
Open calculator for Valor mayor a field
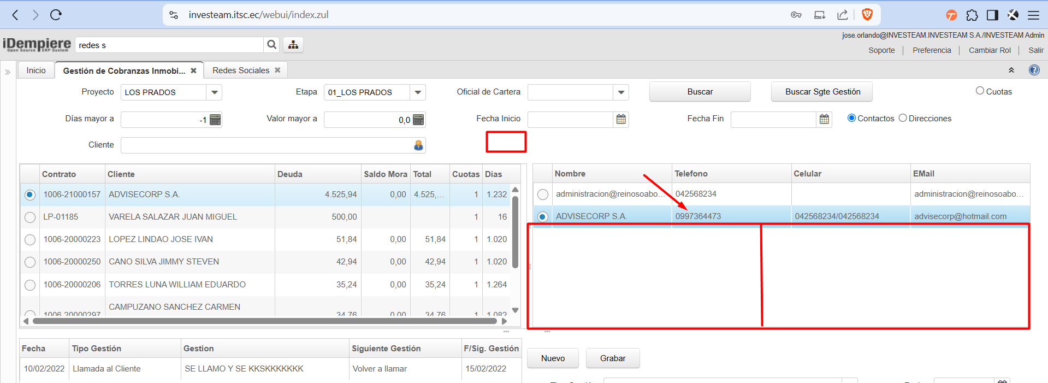pos(418,120)
